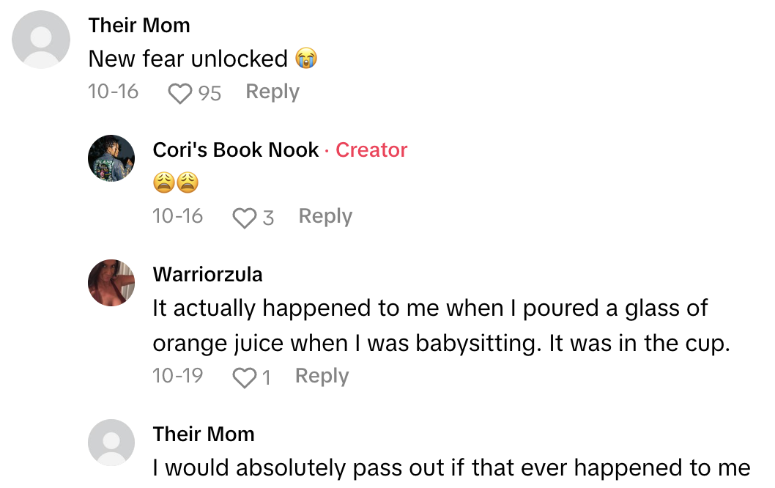The width and height of the screenshot is (775, 488).
Task: Open Their Mom username above "New fear unlocked"
Action: click(x=139, y=26)
